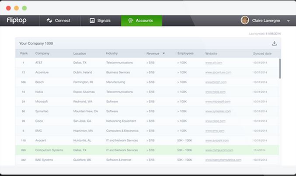Click the Hopkinton, MA location cell
The height and width of the screenshot is (176, 296).
[83, 131]
